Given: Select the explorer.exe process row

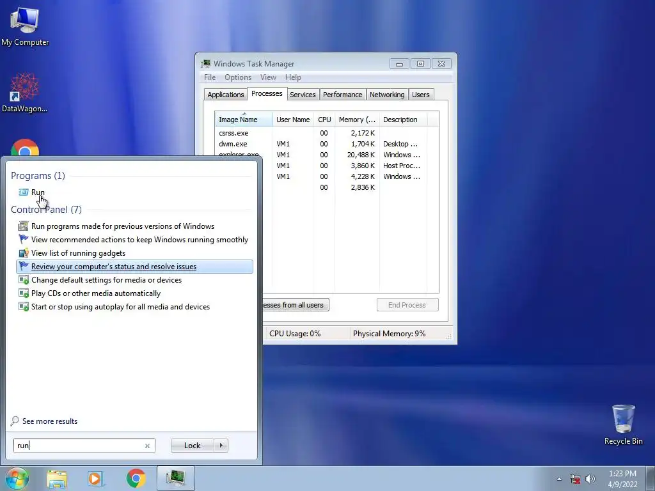Looking at the screenshot, I should pyautogui.click(x=321, y=155).
